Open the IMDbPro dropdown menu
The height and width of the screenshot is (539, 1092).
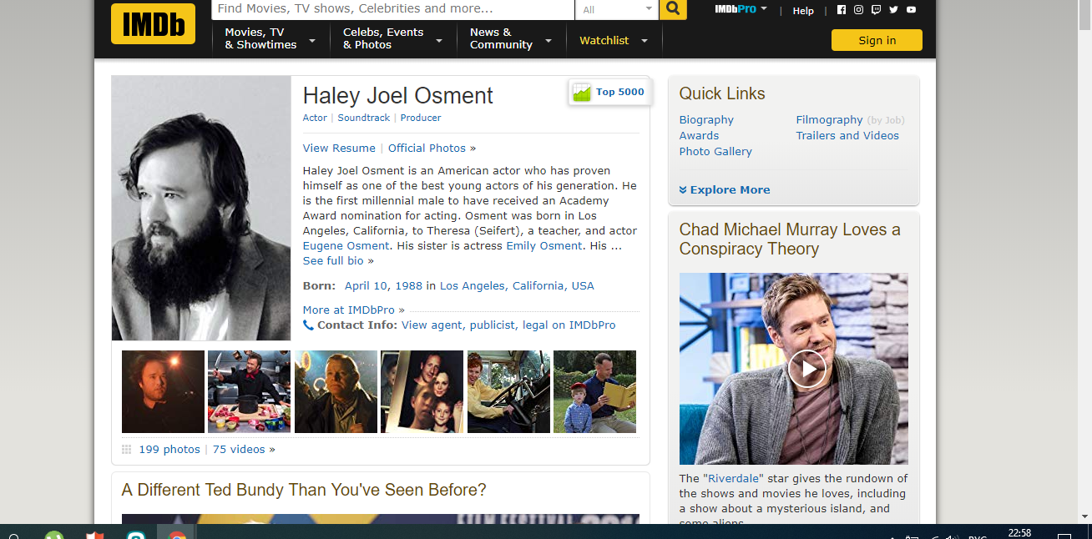(741, 9)
